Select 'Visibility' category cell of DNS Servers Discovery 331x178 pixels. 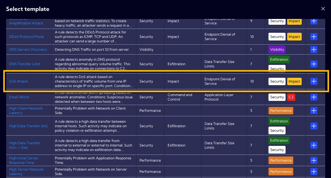pyautogui.click(x=146, y=50)
